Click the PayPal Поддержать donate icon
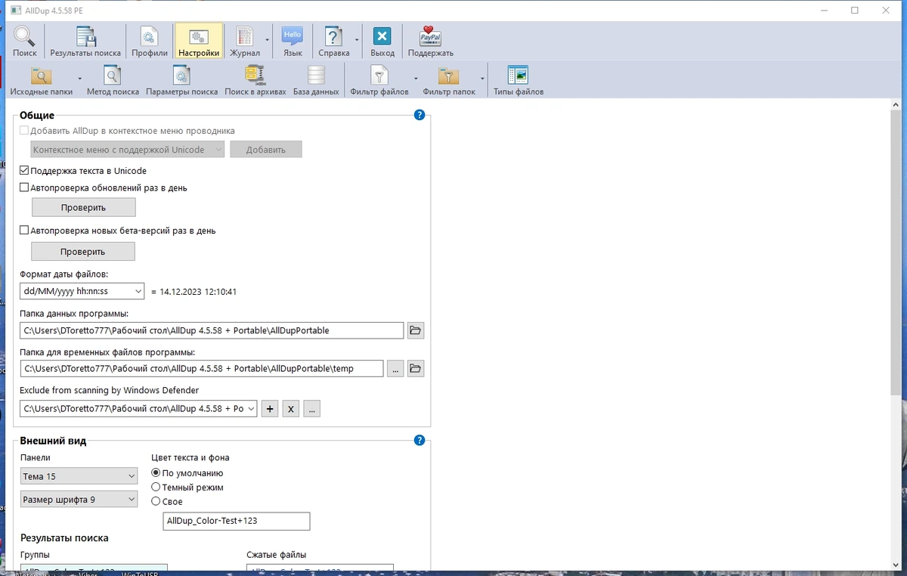The image size is (907, 576). [x=431, y=42]
